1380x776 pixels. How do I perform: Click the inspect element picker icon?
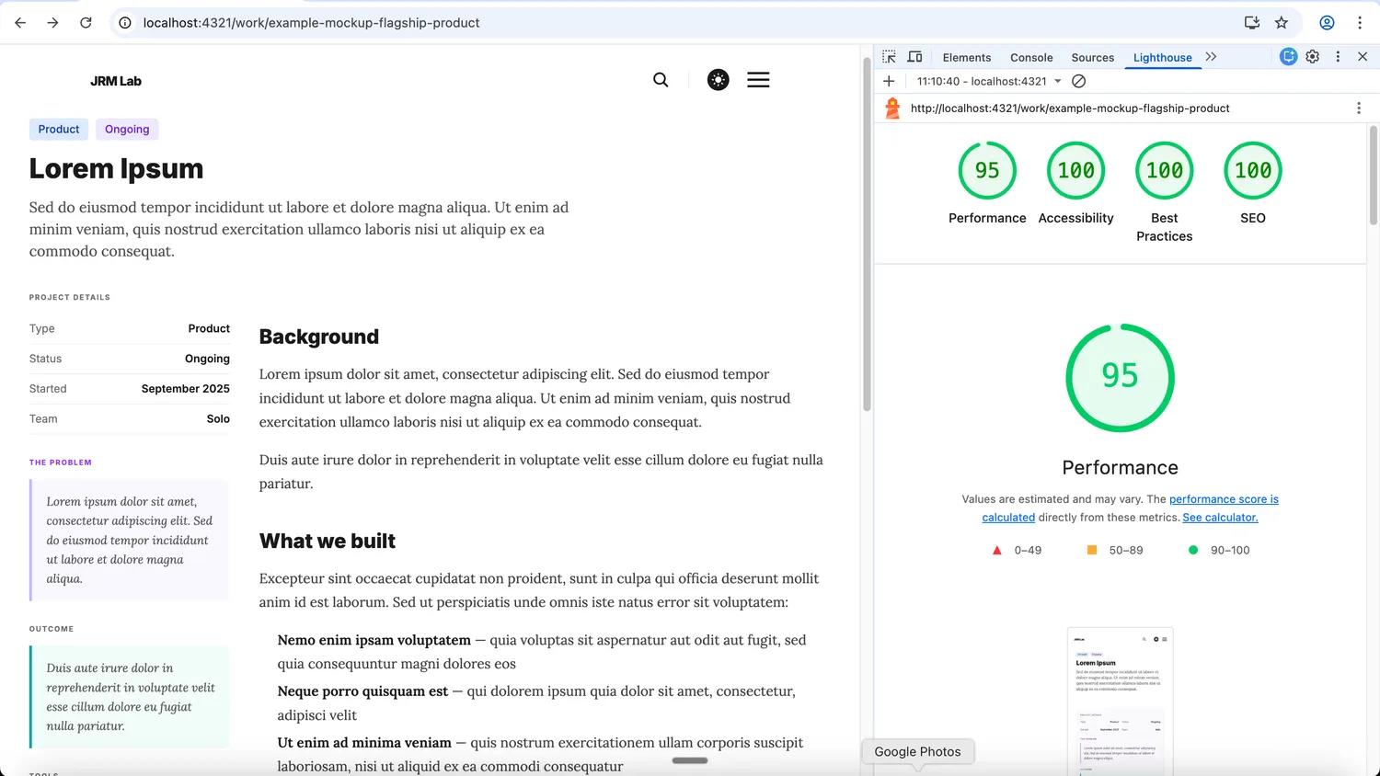(x=889, y=57)
